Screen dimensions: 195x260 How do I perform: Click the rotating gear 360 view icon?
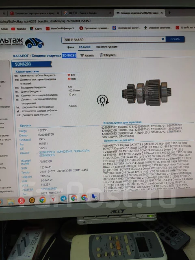click(102, 100)
